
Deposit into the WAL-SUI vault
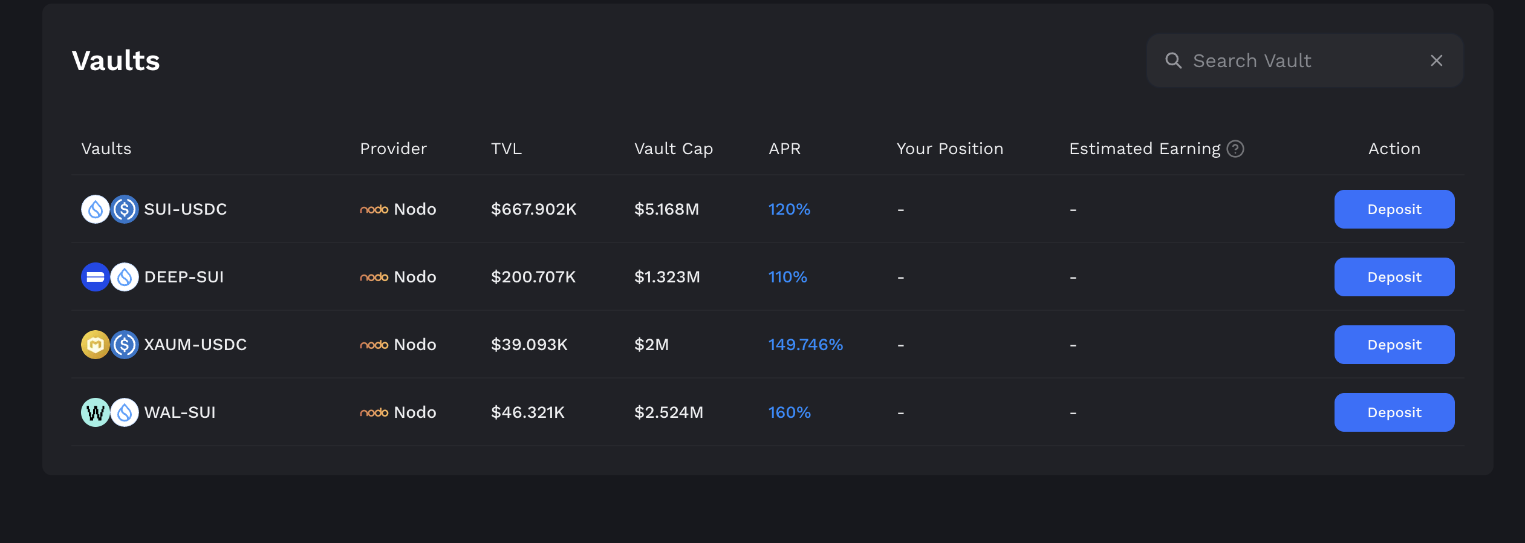1394,412
